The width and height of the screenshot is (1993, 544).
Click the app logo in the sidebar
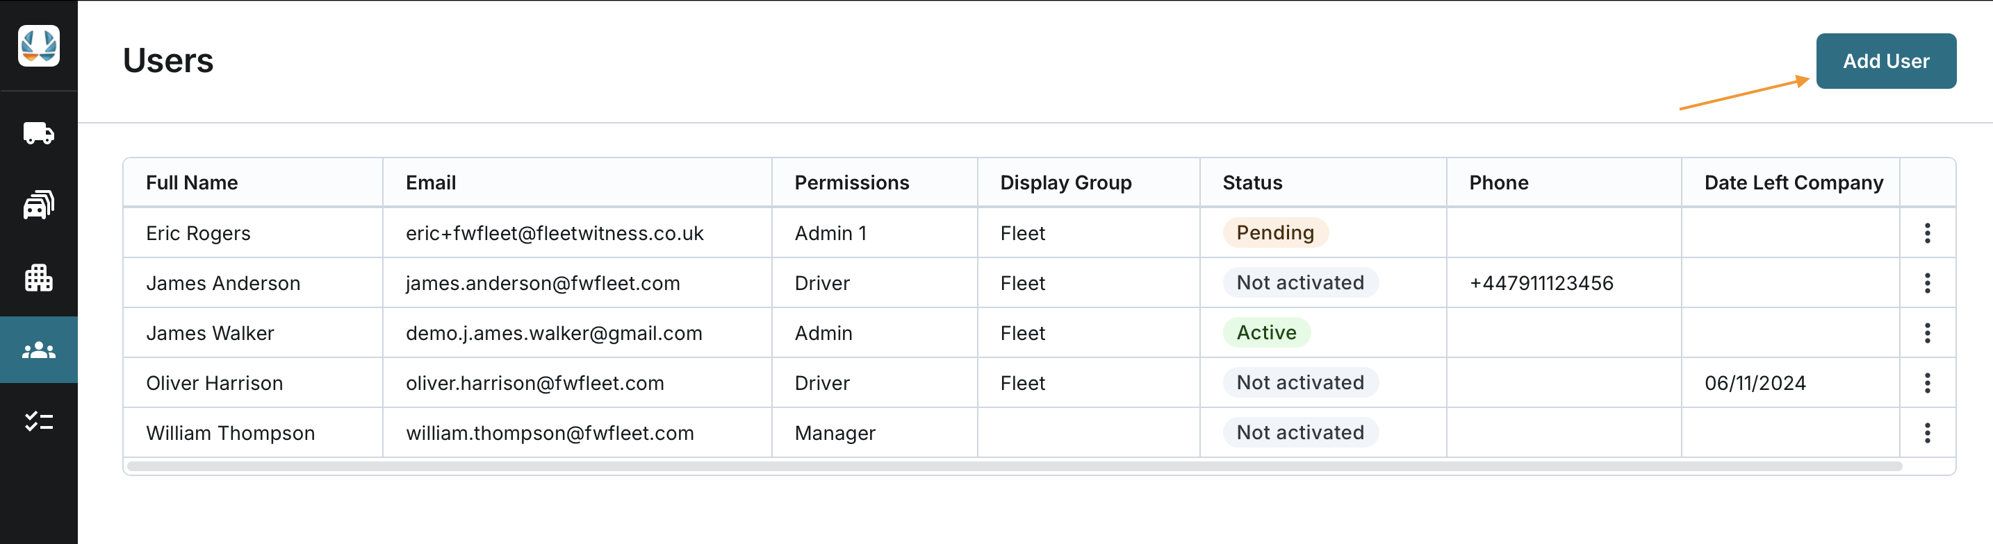[39, 46]
